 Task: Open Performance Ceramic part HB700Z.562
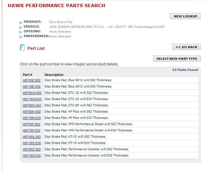pos(32,149)
